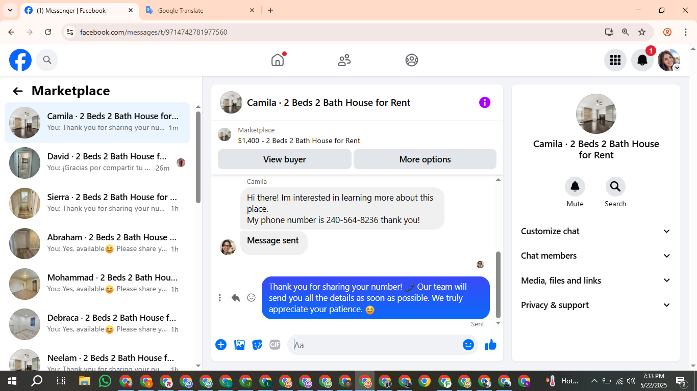
Task: Click the More options button
Action: 425,159
